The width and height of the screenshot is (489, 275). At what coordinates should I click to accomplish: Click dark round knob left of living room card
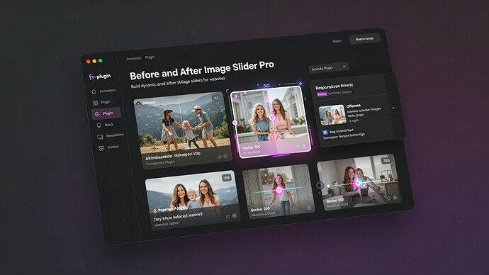[320, 186]
